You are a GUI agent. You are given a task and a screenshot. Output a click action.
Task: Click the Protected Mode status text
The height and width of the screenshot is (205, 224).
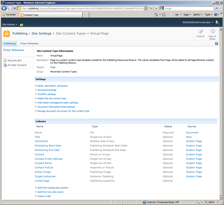click(x=168, y=202)
